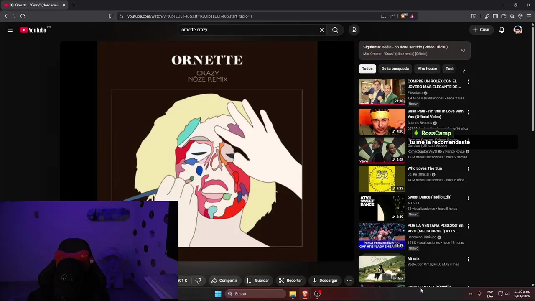Open File Explorer from taskbar
The image size is (535, 301).
pyautogui.click(x=293, y=294)
